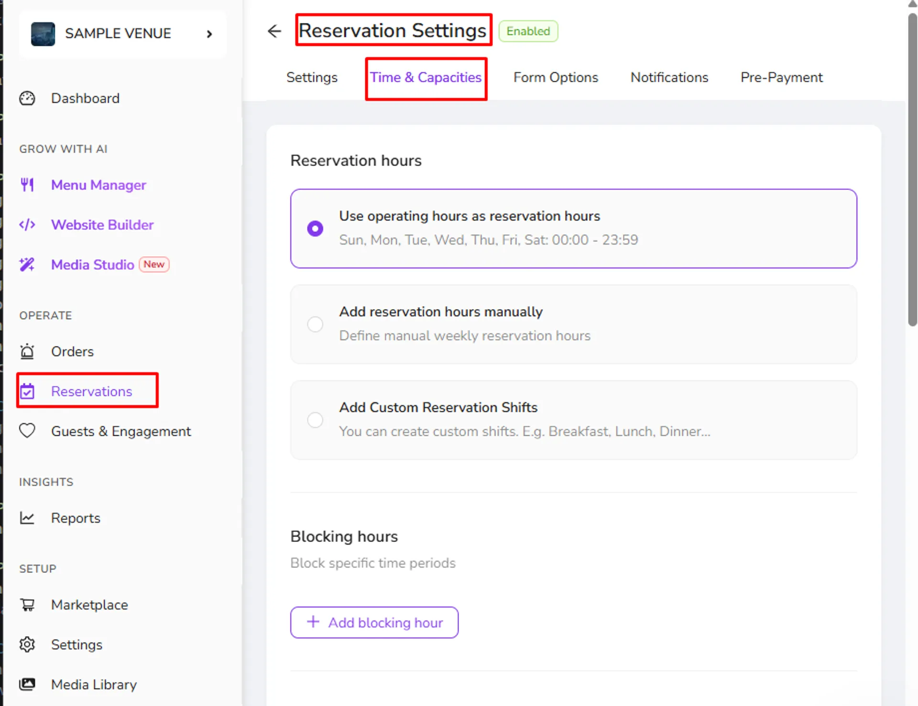918x706 pixels.
Task: Open Menu Manager link
Action: [98, 185]
